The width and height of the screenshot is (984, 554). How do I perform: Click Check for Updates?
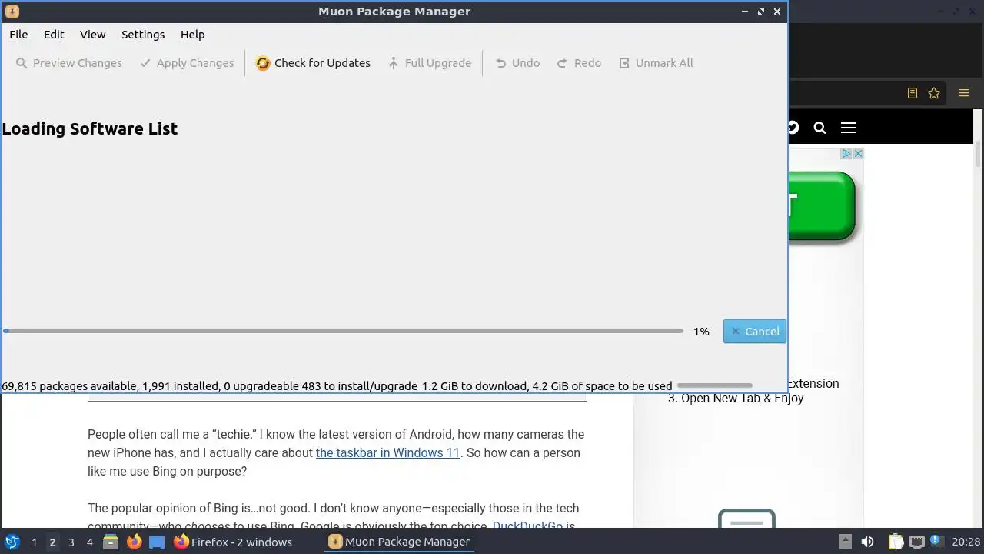click(x=313, y=63)
